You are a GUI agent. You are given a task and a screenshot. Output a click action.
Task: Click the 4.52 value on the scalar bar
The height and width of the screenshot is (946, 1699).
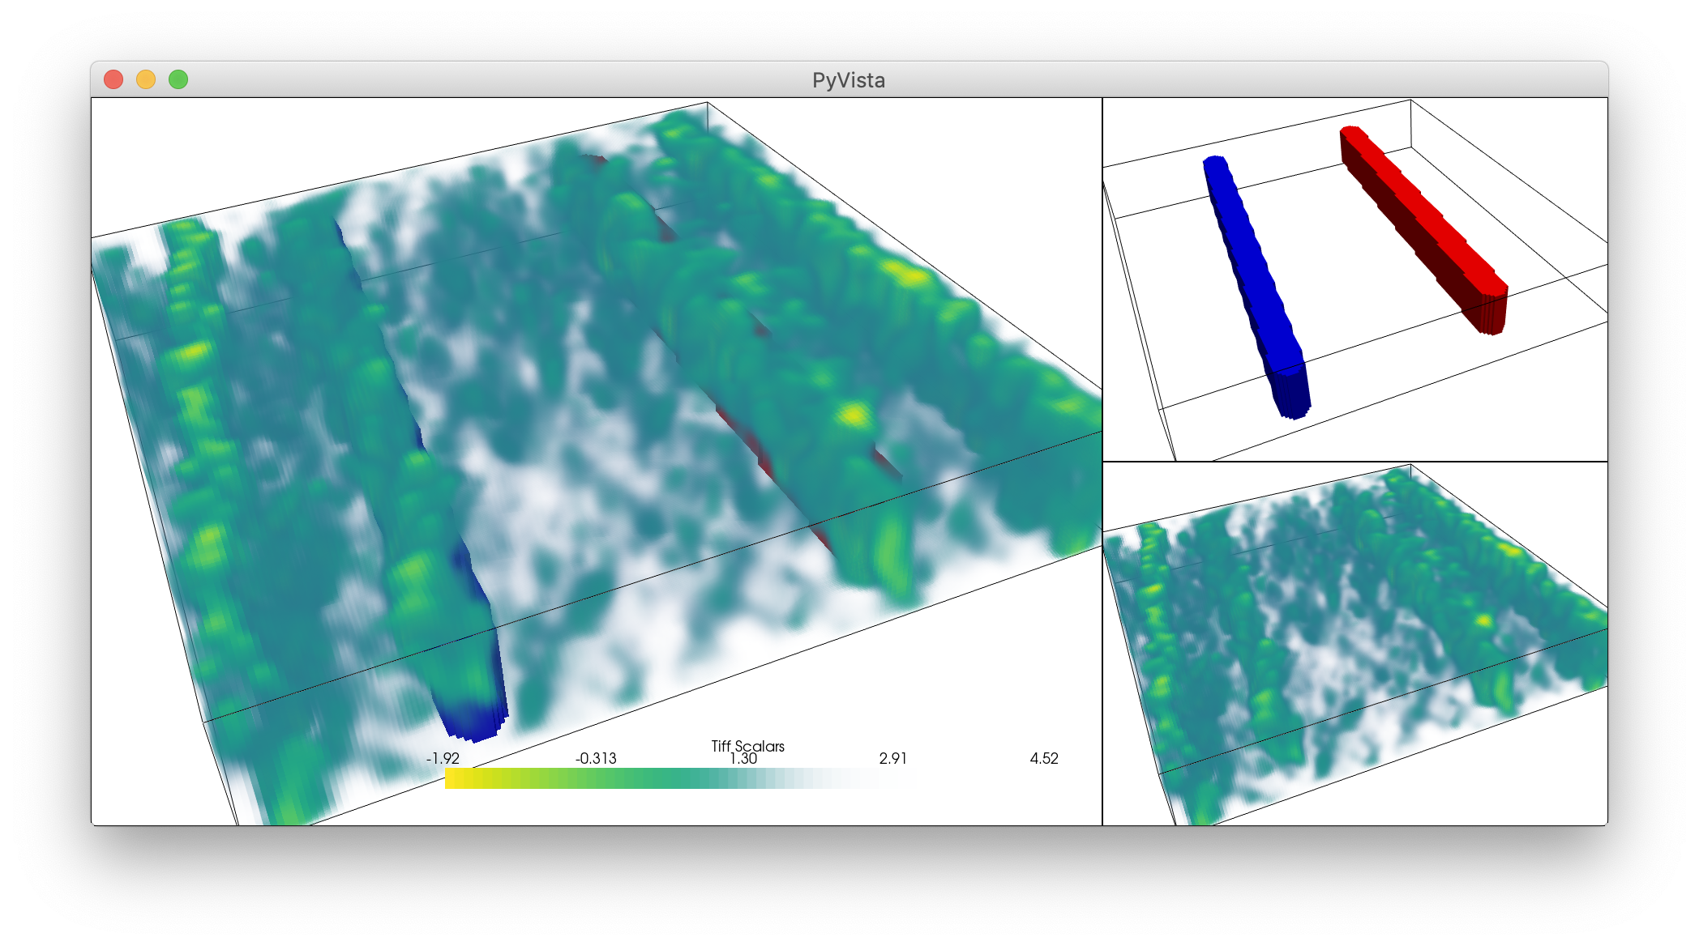click(1045, 759)
